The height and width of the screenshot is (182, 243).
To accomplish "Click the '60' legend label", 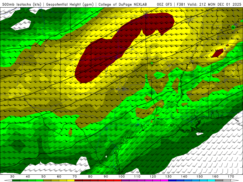I will (x=59, y=177).
